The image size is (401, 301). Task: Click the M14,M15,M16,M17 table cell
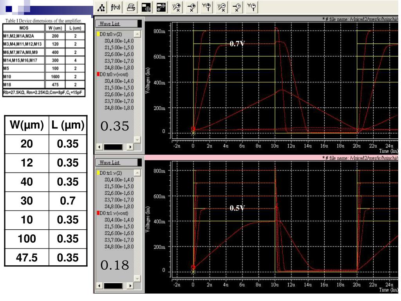[x=24, y=60]
